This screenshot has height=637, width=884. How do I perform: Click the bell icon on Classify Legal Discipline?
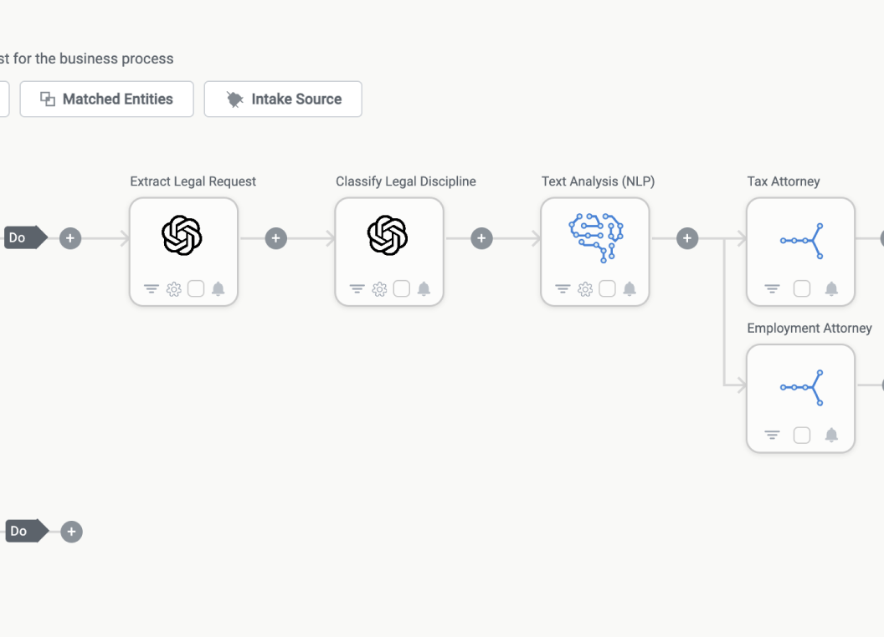(x=424, y=289)
